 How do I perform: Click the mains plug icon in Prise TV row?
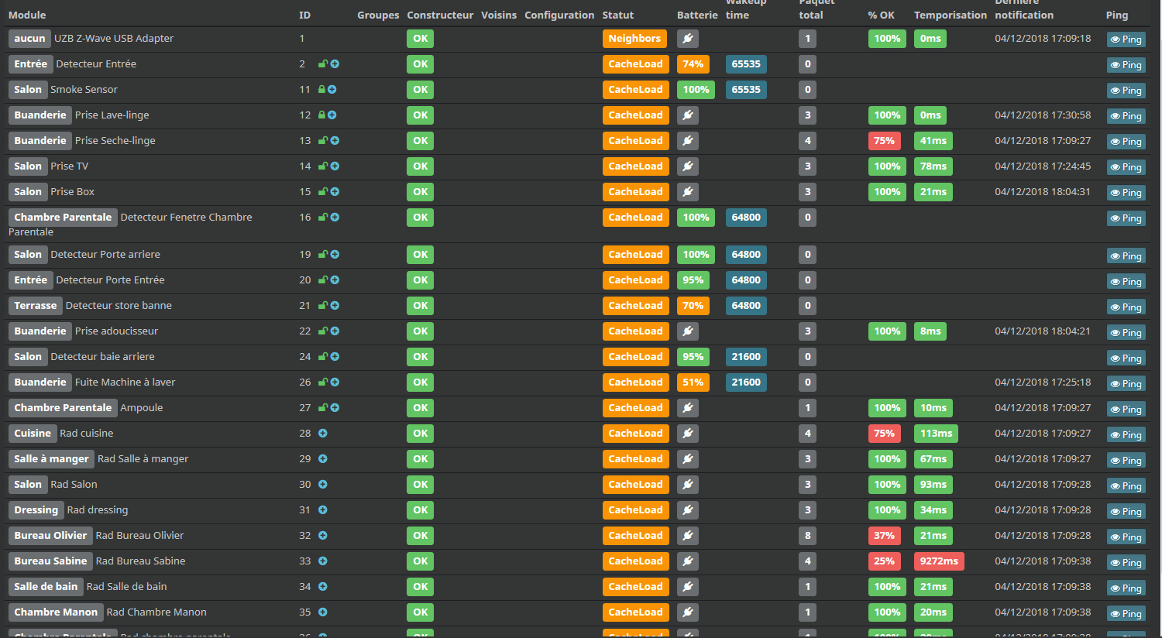click(x=688, y=166)
